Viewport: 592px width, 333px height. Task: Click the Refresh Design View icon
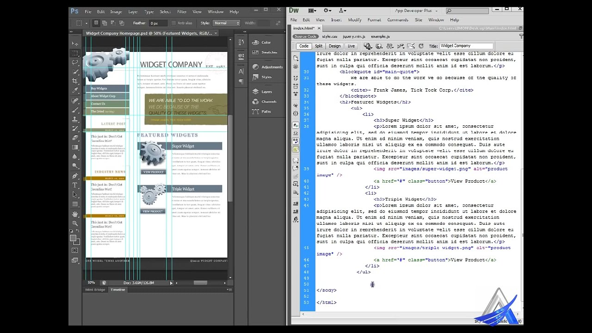coord(421,46)
